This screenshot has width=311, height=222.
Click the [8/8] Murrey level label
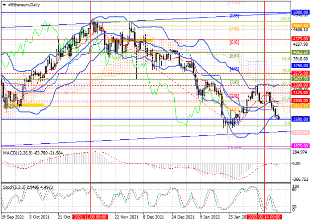(x=234, y=16)
